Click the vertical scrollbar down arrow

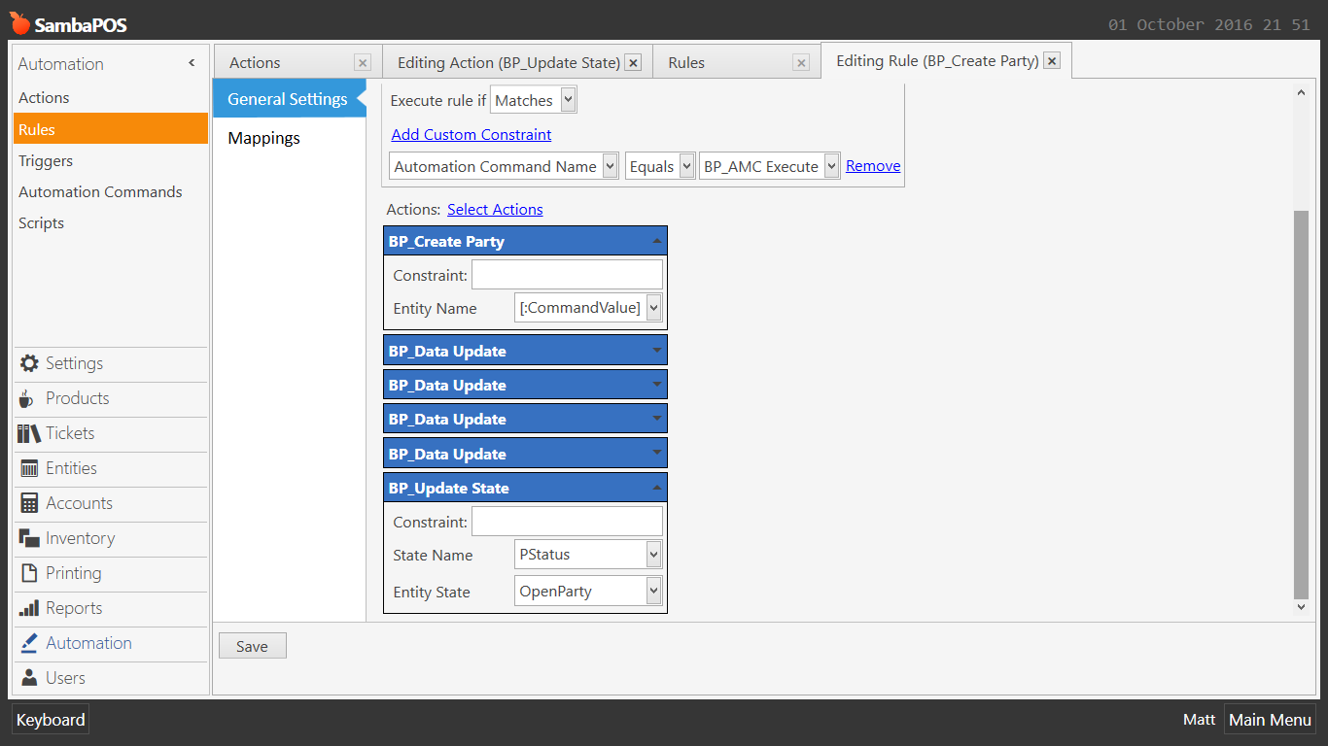tap(1302, 607)
